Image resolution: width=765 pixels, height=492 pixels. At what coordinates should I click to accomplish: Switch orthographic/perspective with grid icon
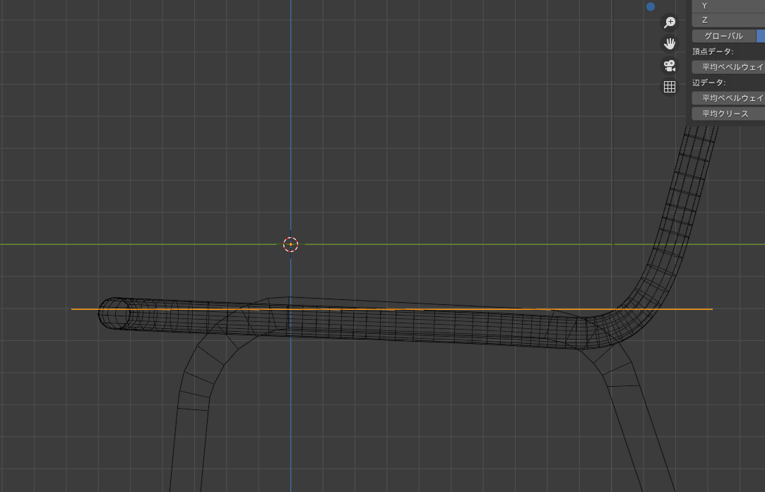[670, 87]
